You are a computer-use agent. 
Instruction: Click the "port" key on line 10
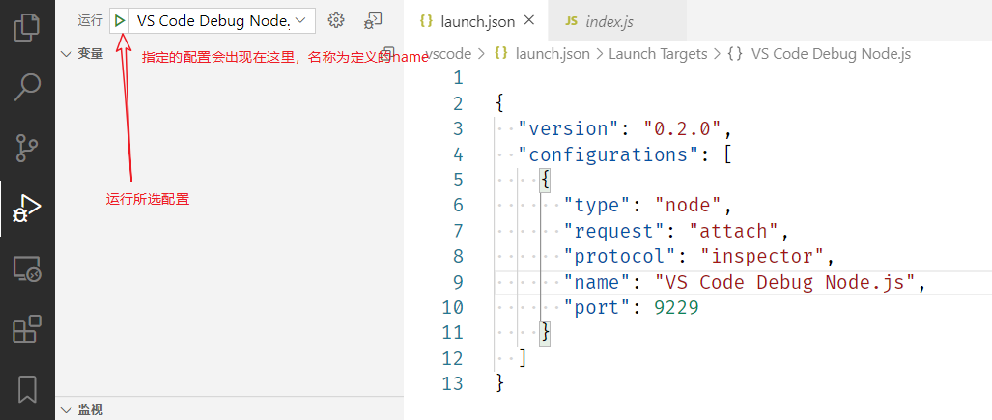pos(597,307)
